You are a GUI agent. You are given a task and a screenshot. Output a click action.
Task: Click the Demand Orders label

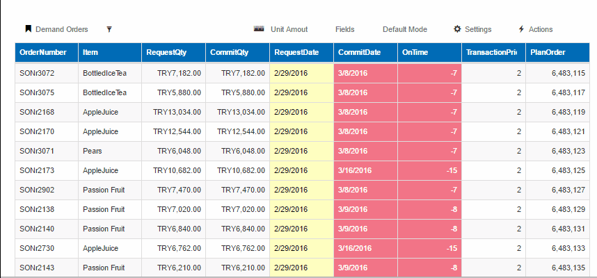coord(62,29)
